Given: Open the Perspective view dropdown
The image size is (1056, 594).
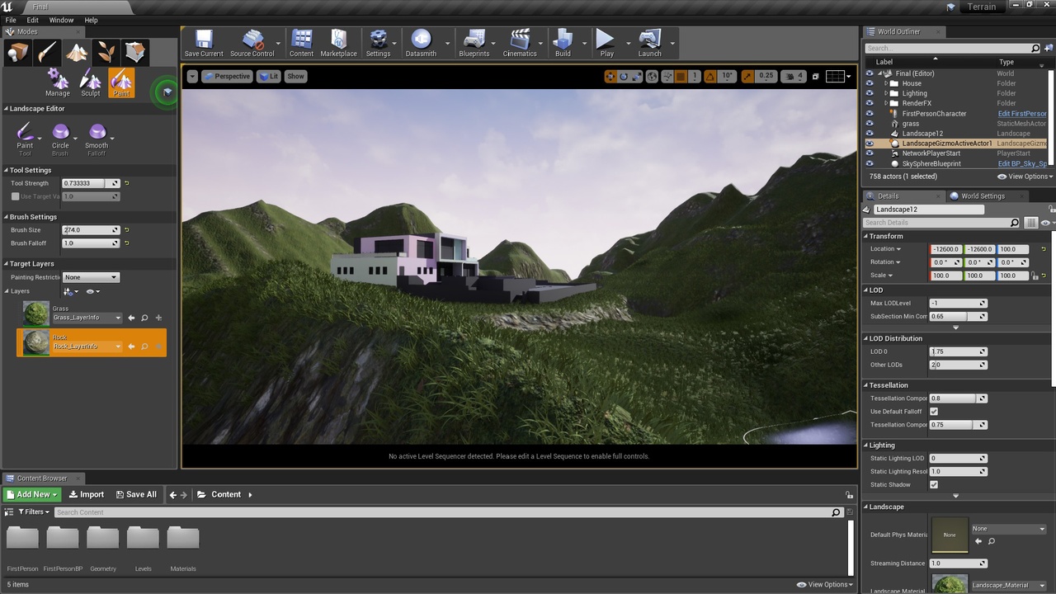Looking at the screenshot, I should click(x=227, y=76).
